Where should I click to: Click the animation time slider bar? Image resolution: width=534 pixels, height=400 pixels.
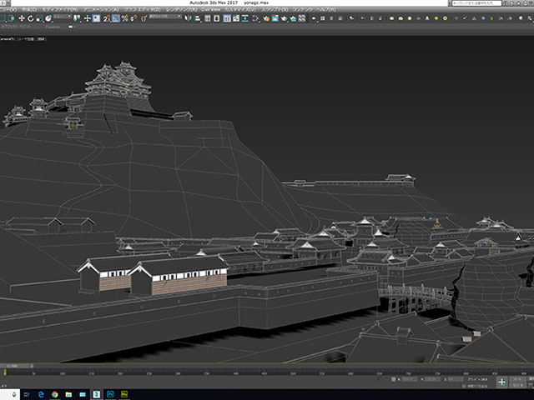17,365
